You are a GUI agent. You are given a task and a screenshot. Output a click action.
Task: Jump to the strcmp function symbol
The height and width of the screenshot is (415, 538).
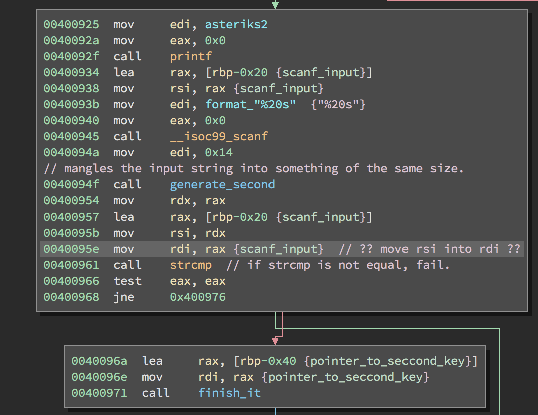(x=191, y=265)
